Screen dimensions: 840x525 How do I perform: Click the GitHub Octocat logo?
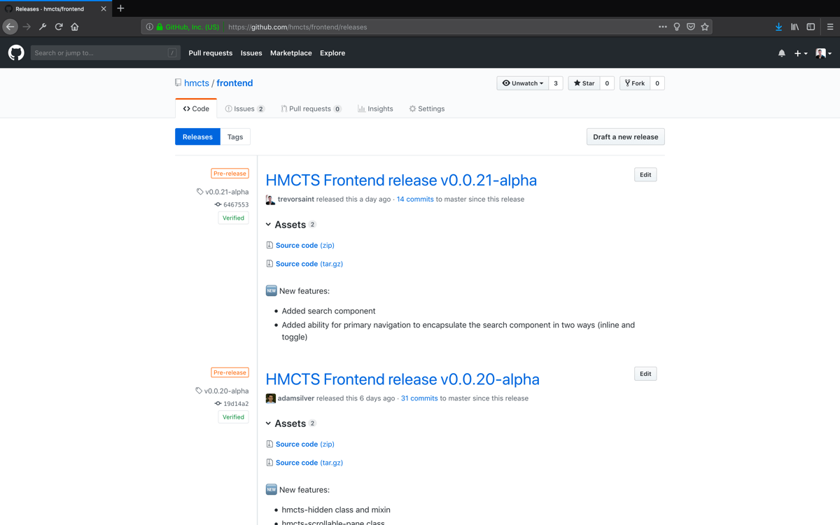click(x=16, y=52)
